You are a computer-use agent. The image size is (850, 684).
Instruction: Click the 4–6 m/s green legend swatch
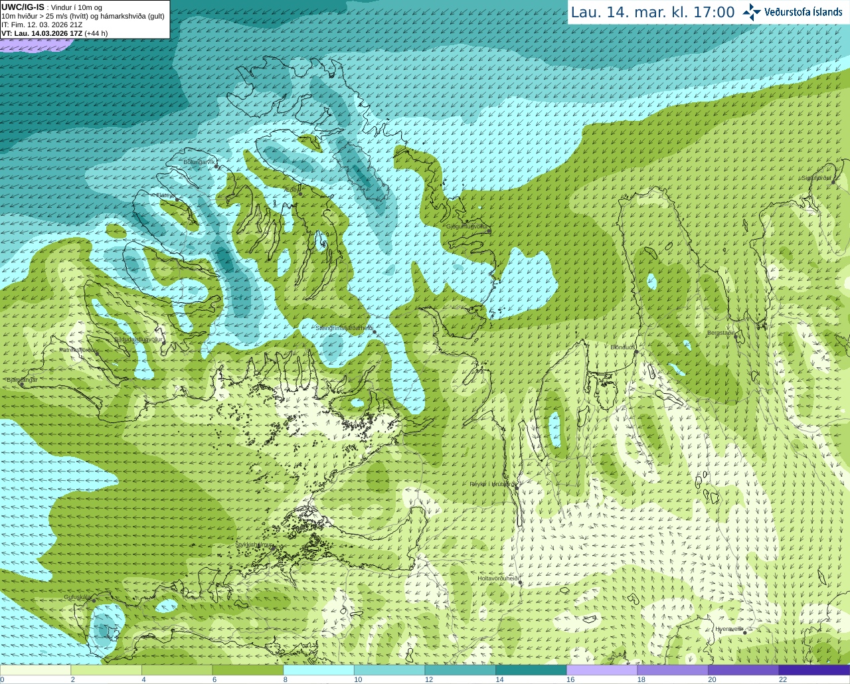tap(177, 670)
